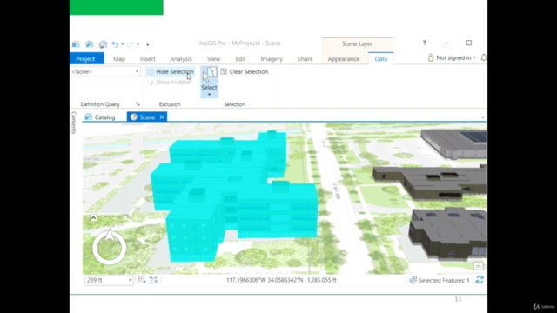This screenshot has height=313, width=557.
Task: Expand the Select tool dropdown arrow
Action: click(x=209, y=95)
